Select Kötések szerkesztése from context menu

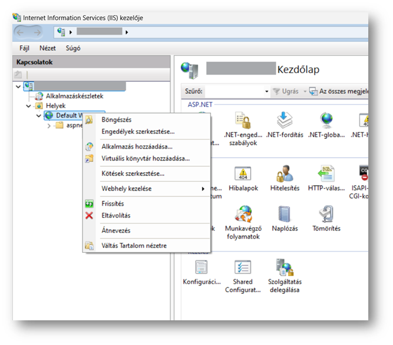133,173
